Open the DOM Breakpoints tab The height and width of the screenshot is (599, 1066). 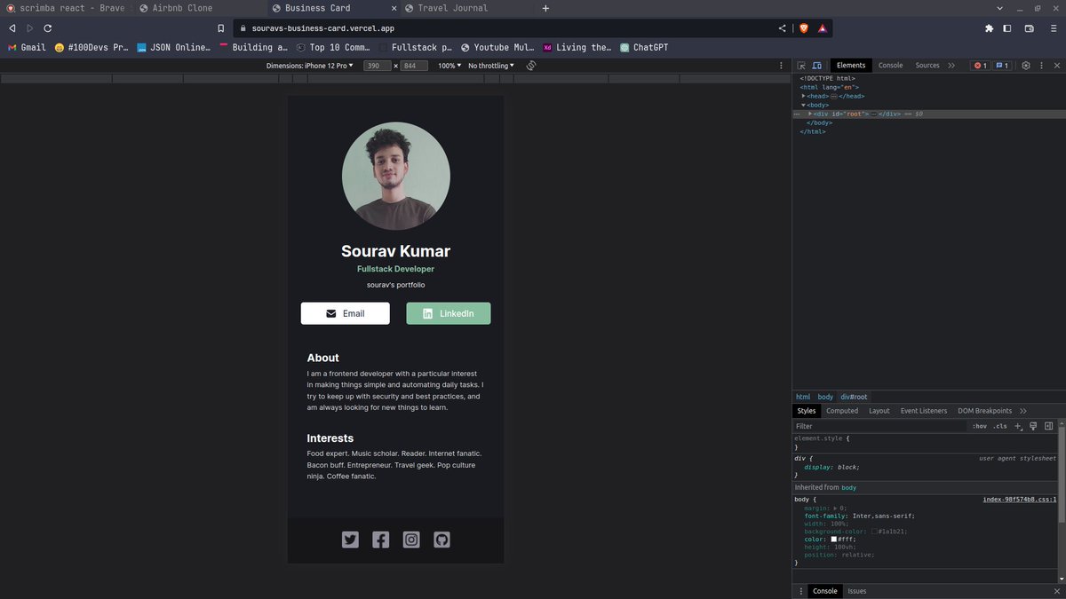984,411
